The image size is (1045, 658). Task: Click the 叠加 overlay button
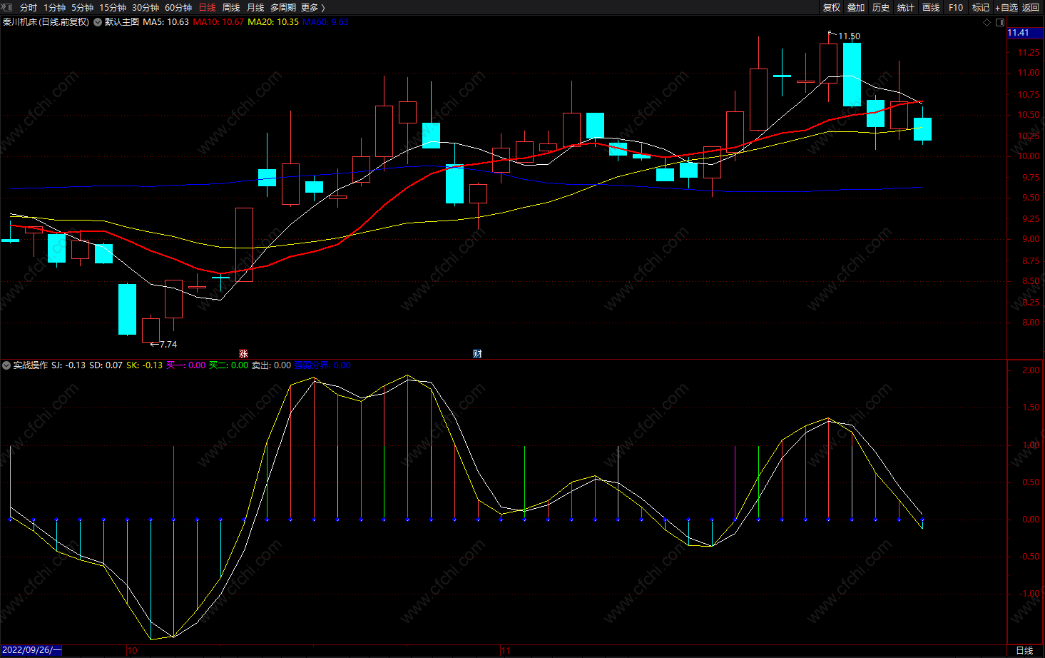coord(856,8)
